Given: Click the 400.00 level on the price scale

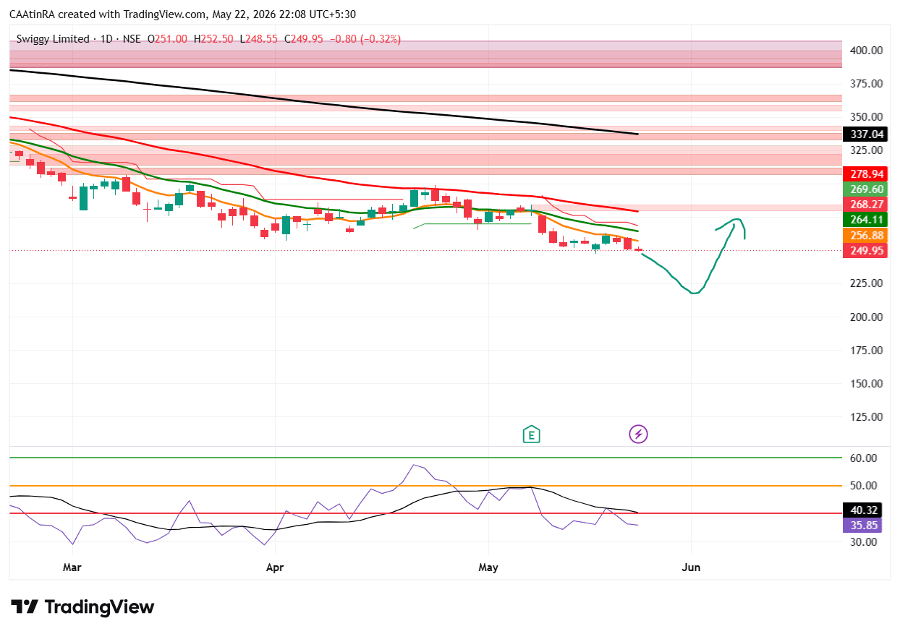Looking at the screenshot, I should point(866,51).
